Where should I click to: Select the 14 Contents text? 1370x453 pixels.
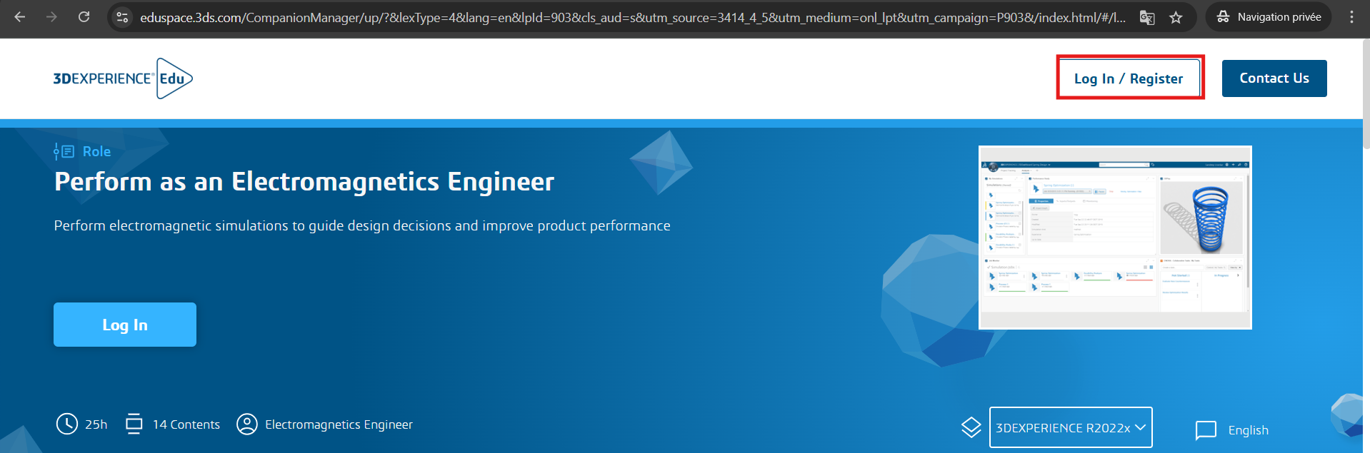tap(186, 424)
